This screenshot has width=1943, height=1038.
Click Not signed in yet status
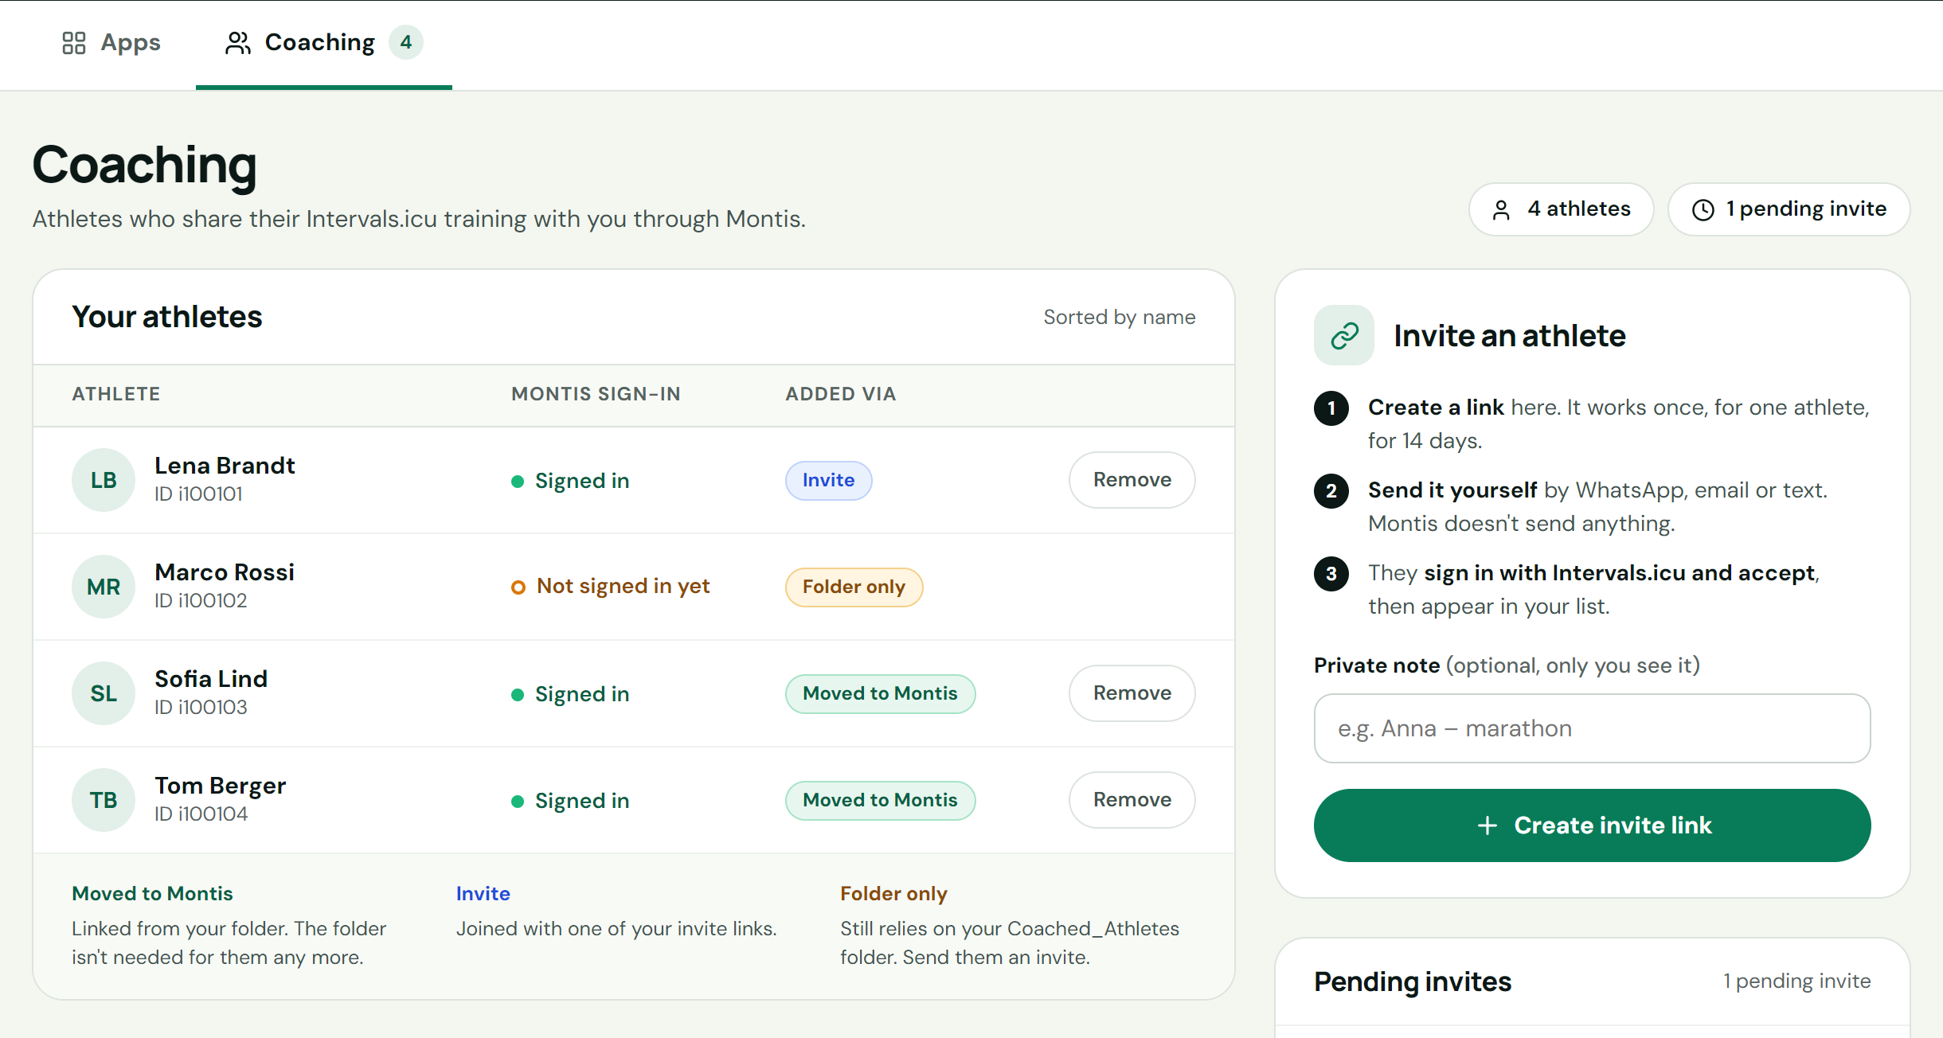[611, 587]
